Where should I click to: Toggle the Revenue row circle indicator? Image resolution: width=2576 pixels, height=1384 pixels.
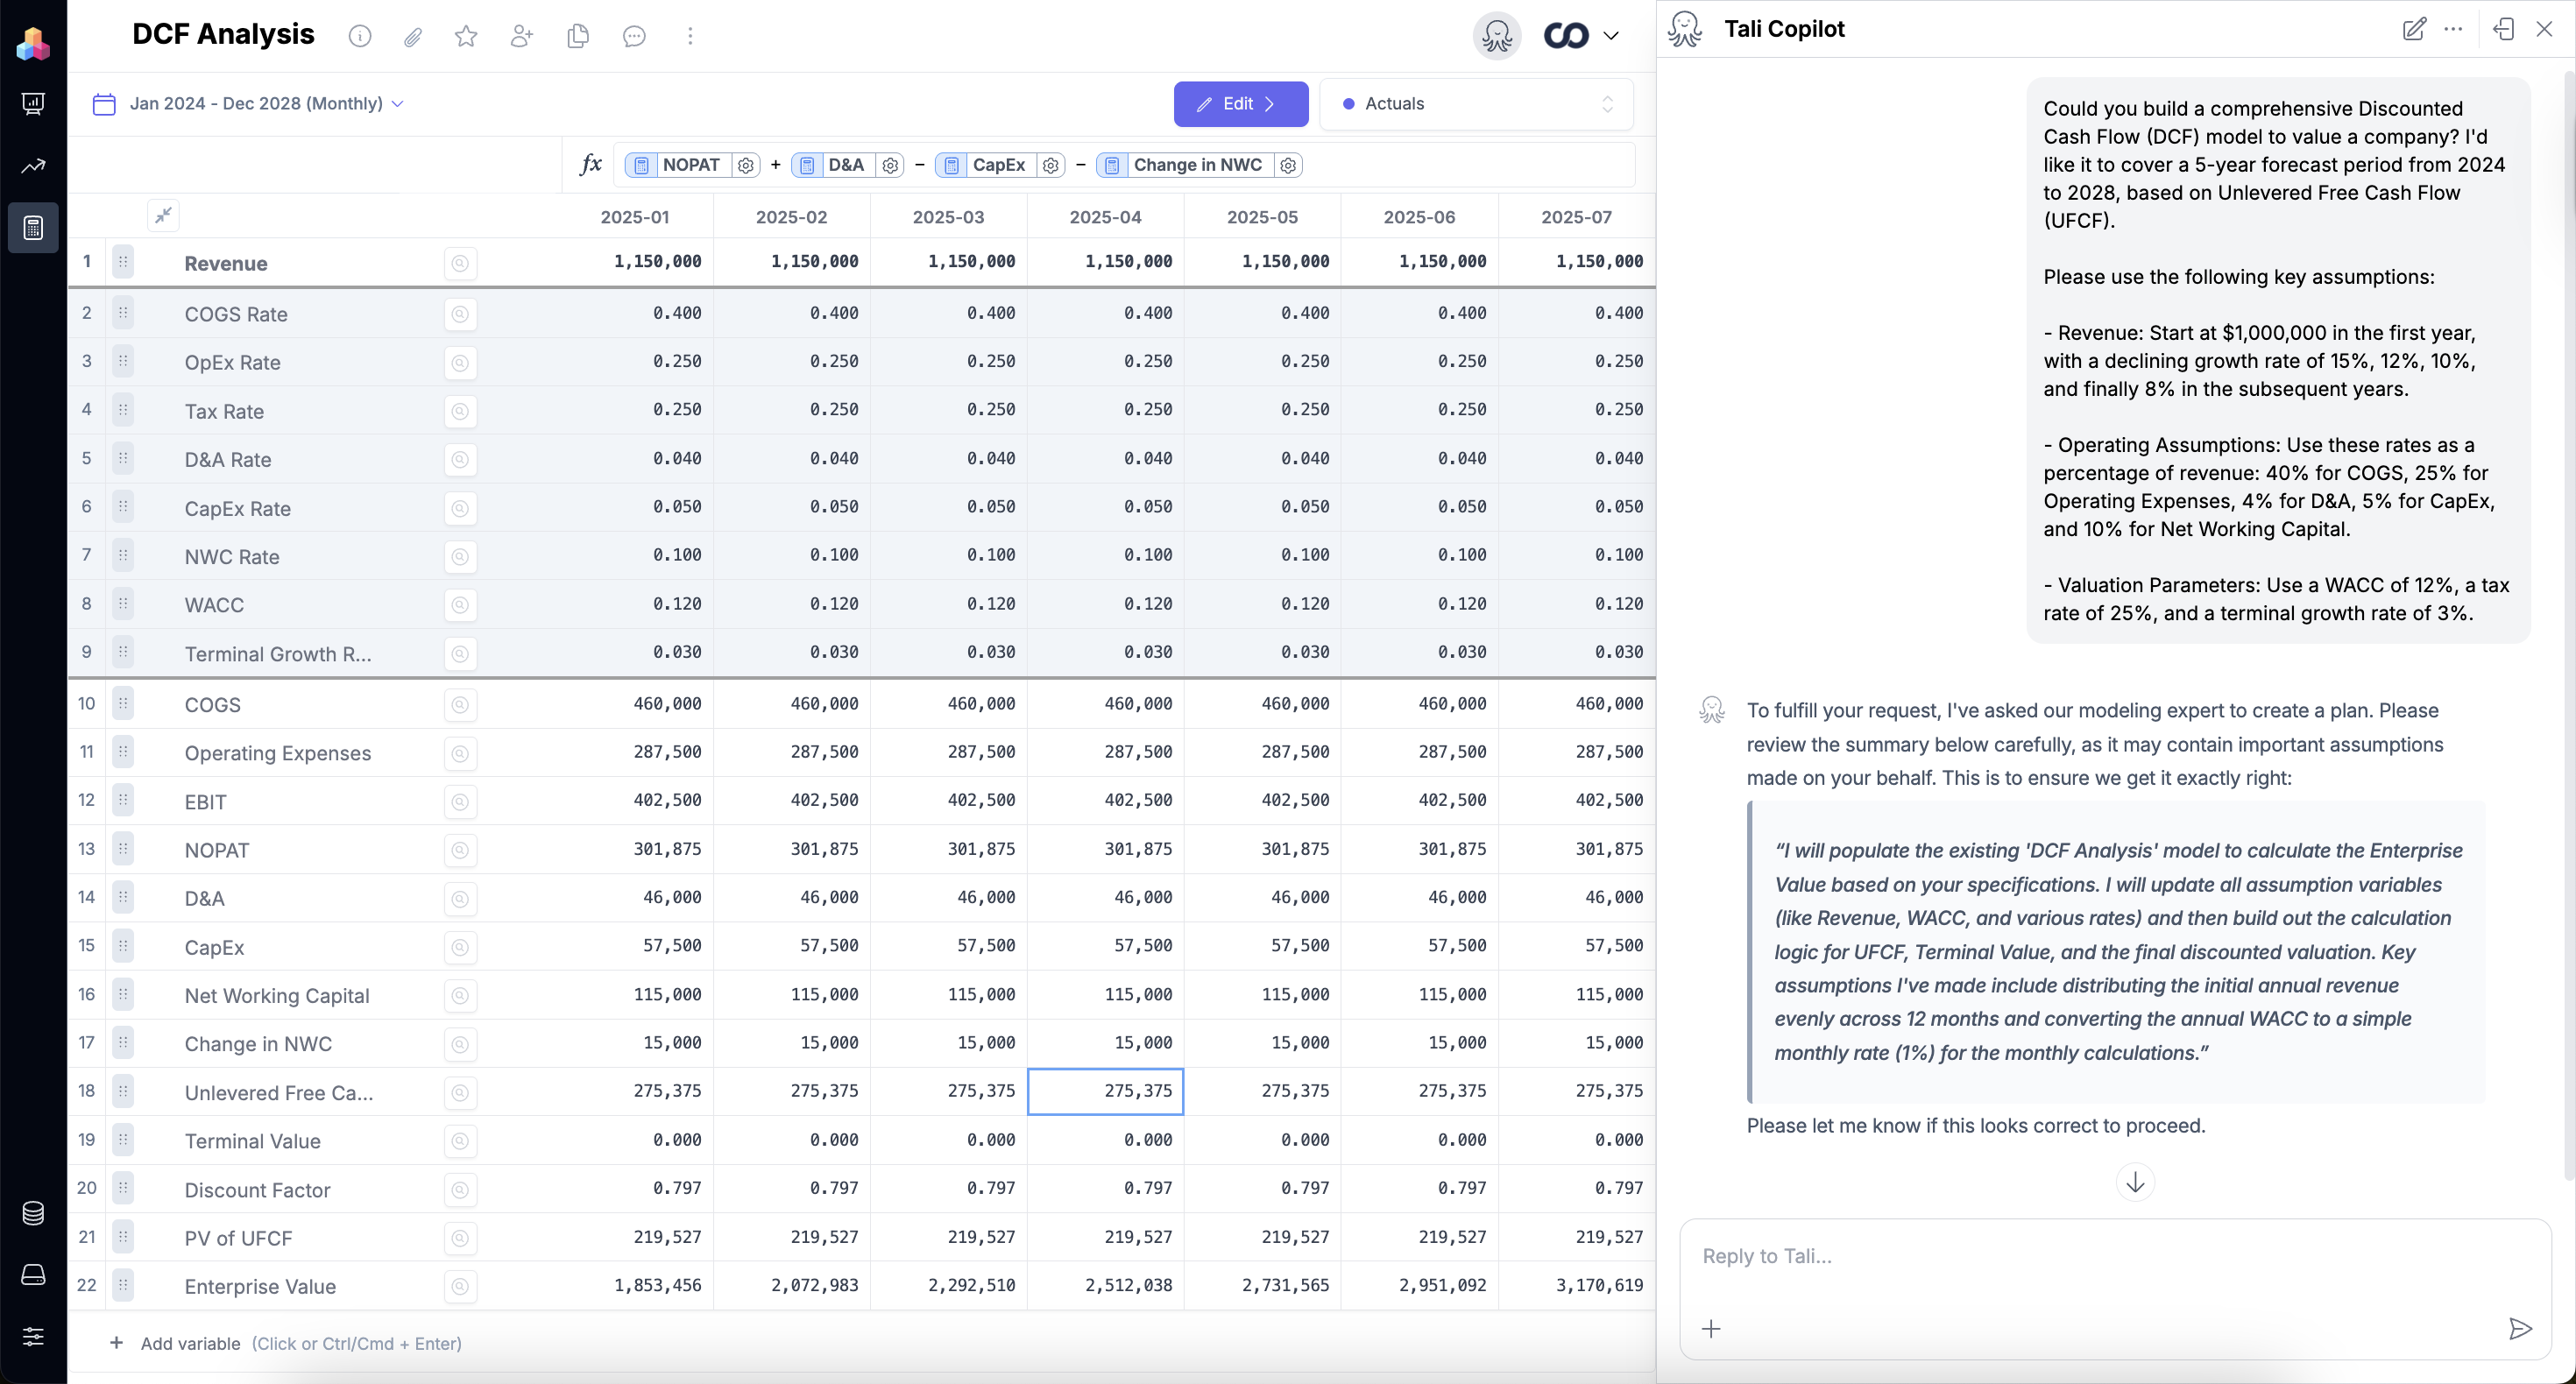click(x=460, y=263)
